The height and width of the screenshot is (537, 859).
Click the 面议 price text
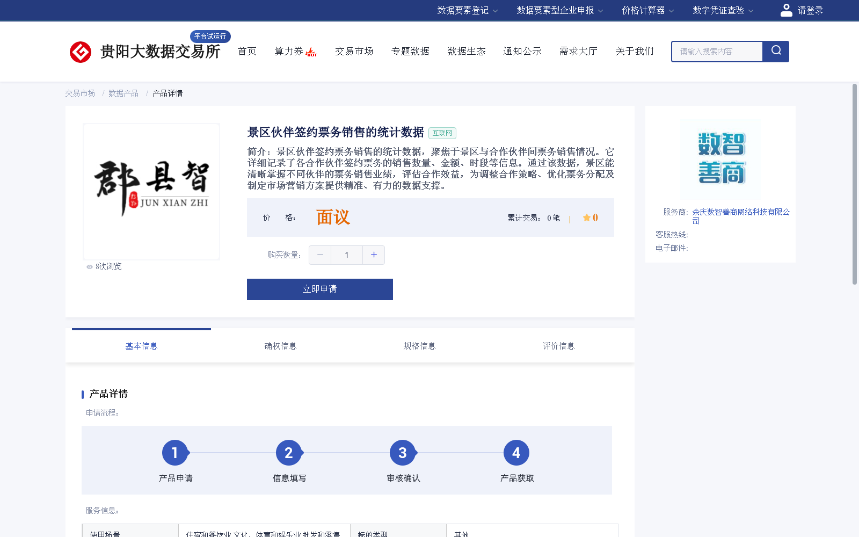(333, 217)
